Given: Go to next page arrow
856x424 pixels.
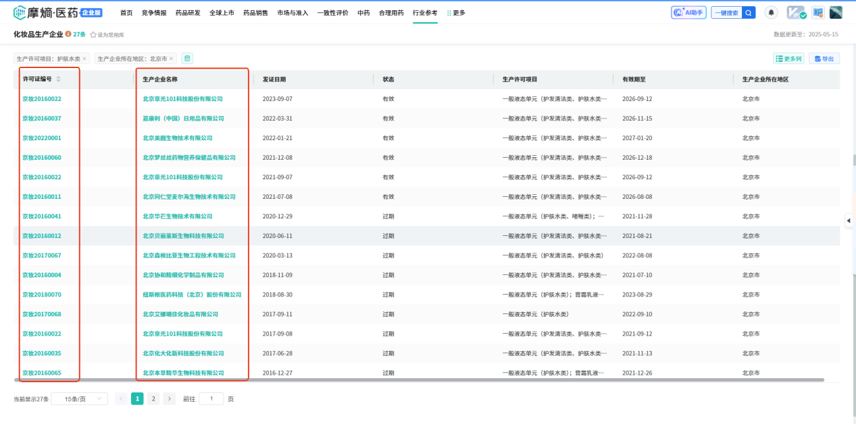Looking at the screenshot, I should point(170,398).
